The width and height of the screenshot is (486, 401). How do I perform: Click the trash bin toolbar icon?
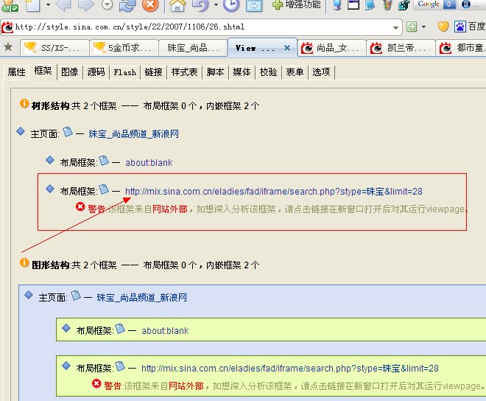(387, 4)
